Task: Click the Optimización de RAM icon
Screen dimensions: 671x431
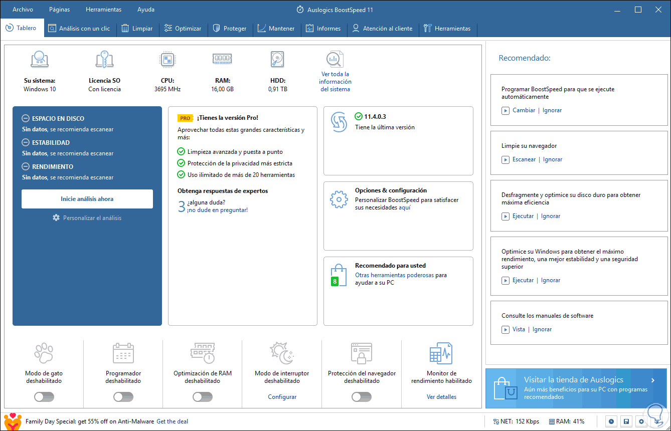Action: (x=203, y=353)
